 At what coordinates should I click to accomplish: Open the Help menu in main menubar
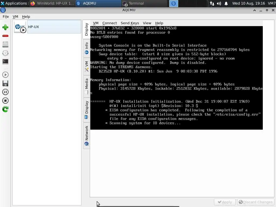click(x=26, y=16)
